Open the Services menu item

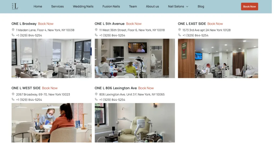[57, 6]
